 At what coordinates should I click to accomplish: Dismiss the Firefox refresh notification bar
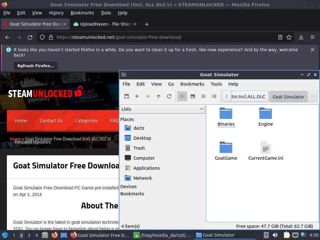coord(312,50)
